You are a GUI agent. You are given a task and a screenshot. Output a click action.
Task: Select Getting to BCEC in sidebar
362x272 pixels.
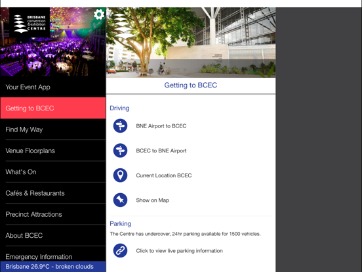pyautogui.click(x=53, y=108)
